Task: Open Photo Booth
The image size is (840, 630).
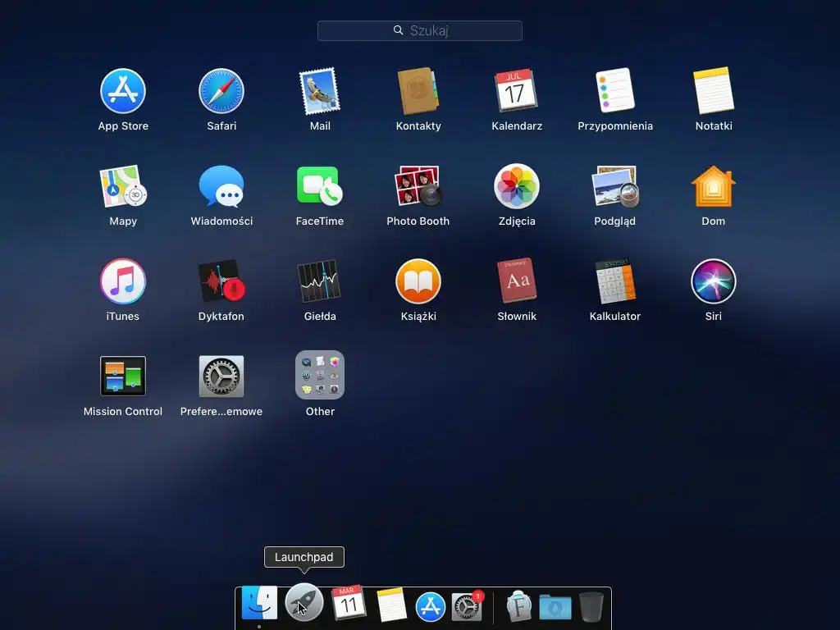Action: [418, 186]
